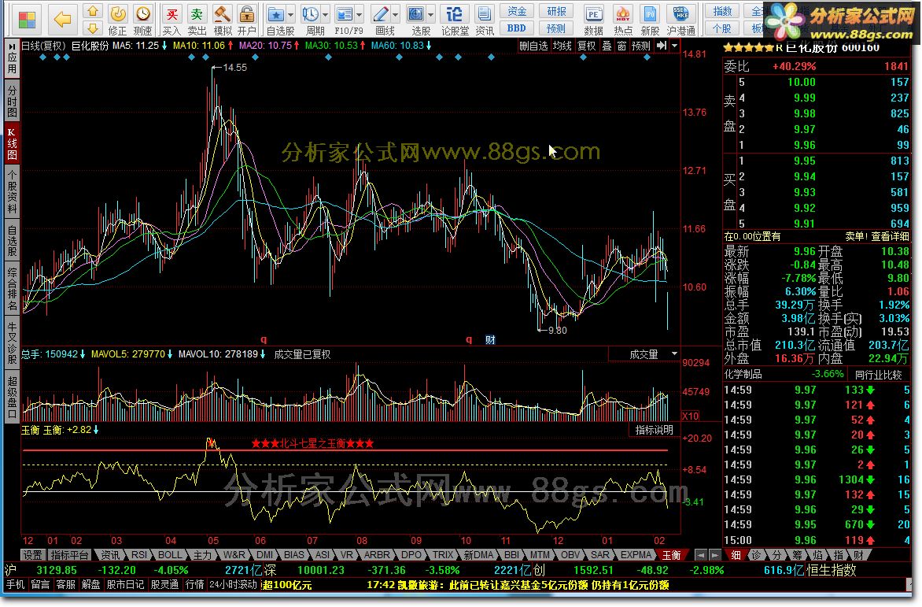Toggle 筹 chip distribution tab

798,555
